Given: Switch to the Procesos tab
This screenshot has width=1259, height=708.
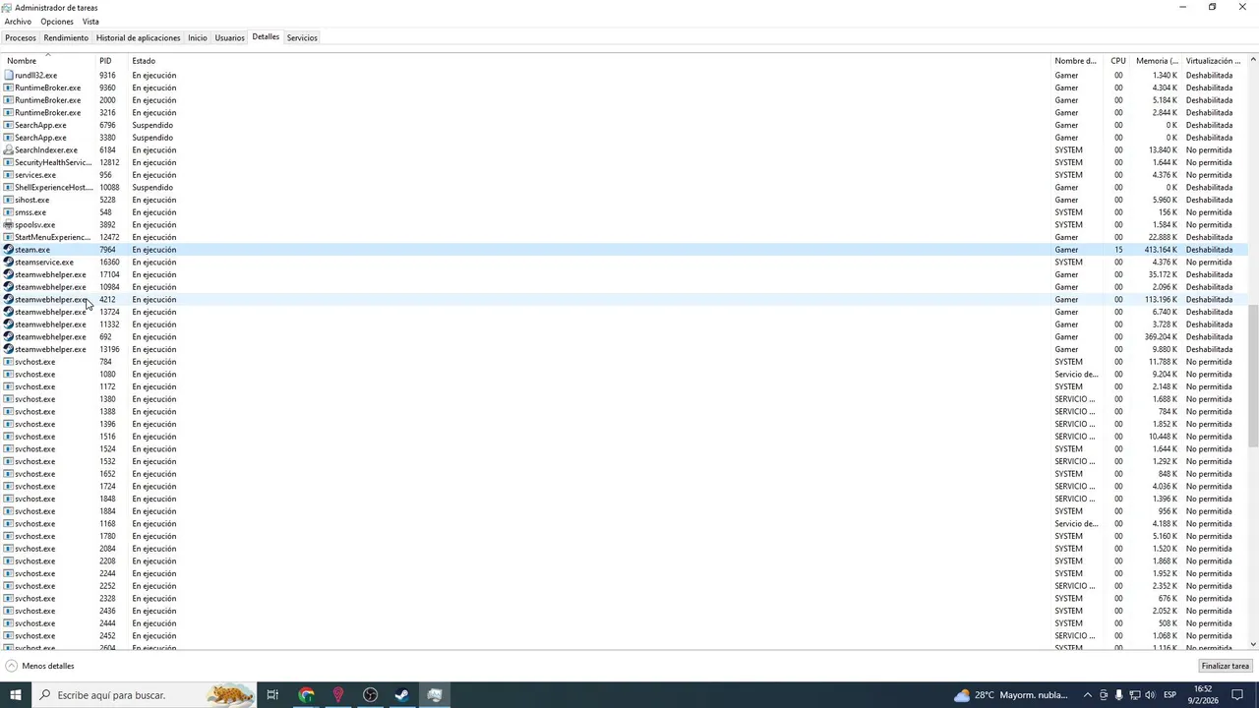Looking at the screenshot, I should point(21,37).
